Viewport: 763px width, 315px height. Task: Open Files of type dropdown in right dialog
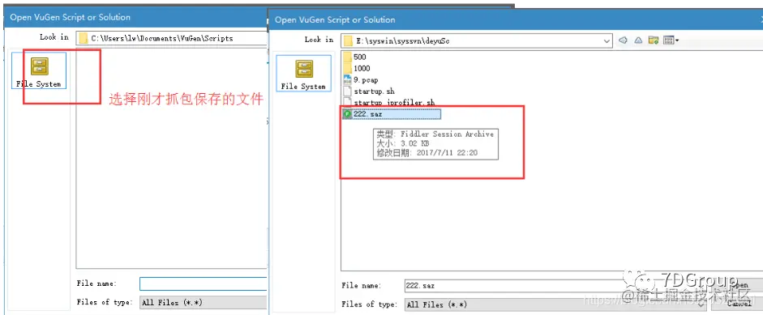point(556,304)
